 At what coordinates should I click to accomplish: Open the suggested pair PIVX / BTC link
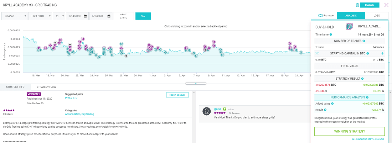point(71,98)
